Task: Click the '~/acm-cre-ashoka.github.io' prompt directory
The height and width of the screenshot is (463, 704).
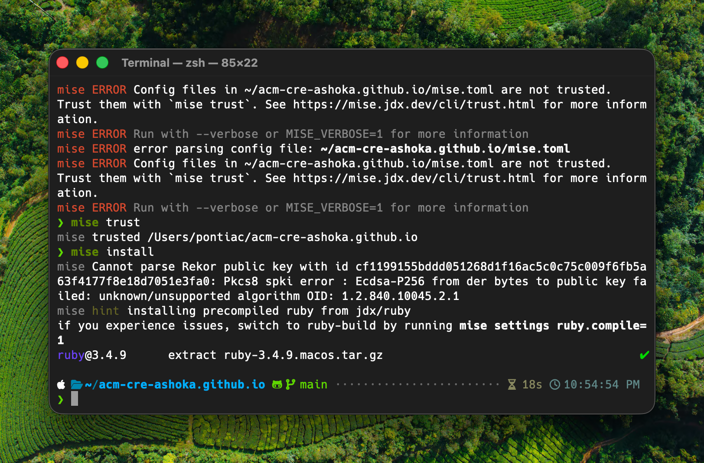Action: click(175, 385)
